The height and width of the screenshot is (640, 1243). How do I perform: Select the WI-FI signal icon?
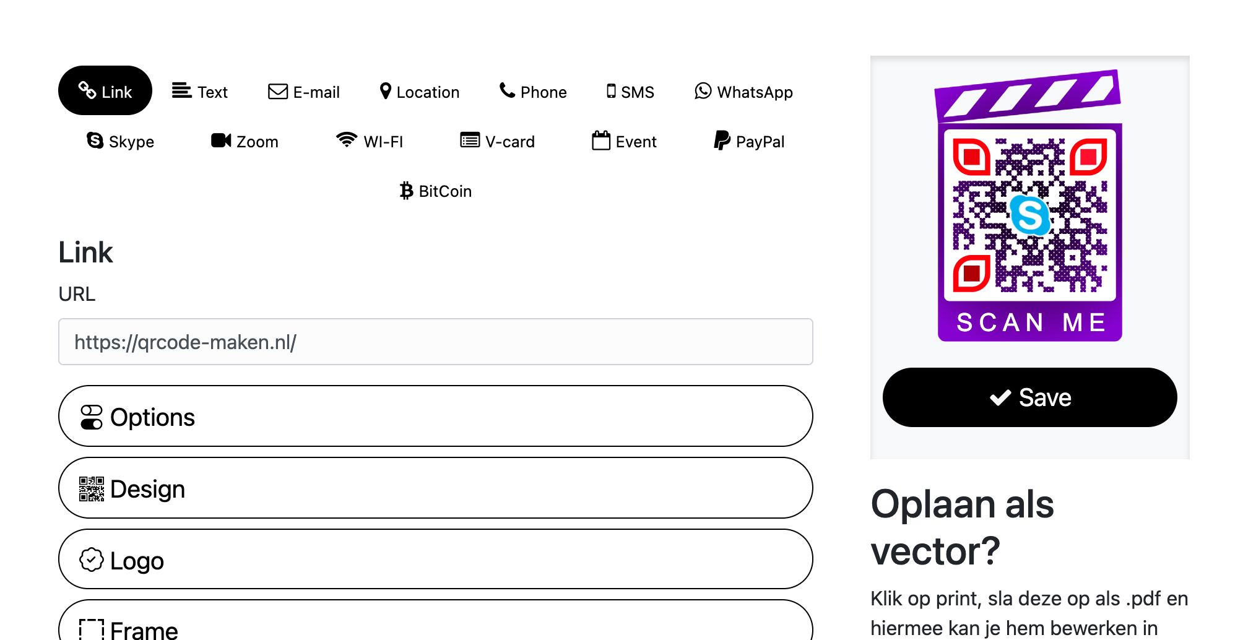click(x=347, y=141)
